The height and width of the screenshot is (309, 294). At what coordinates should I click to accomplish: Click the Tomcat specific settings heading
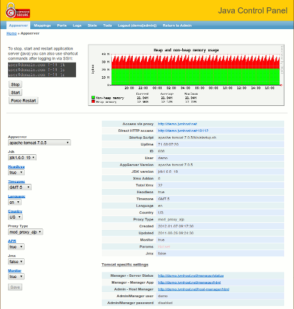point(125,264)
